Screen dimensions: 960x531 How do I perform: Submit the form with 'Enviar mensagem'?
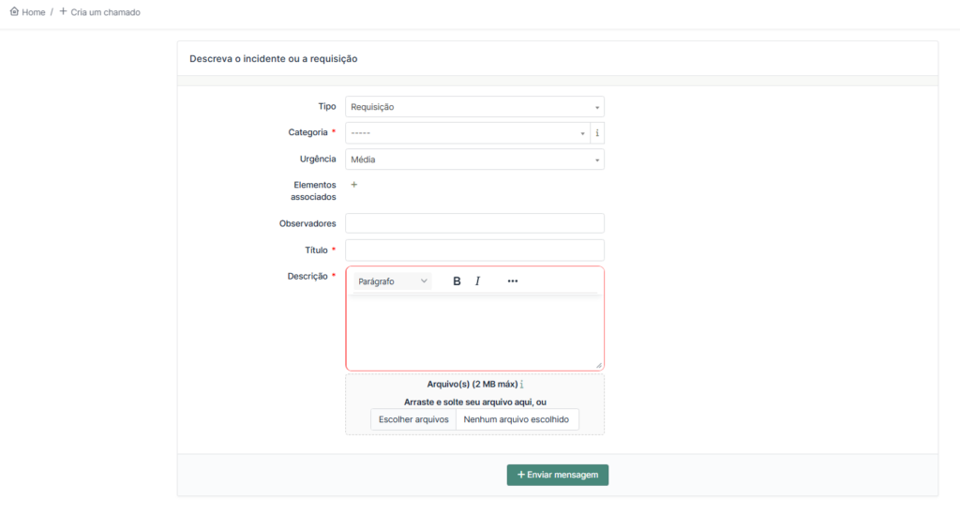tap(558, 475)
